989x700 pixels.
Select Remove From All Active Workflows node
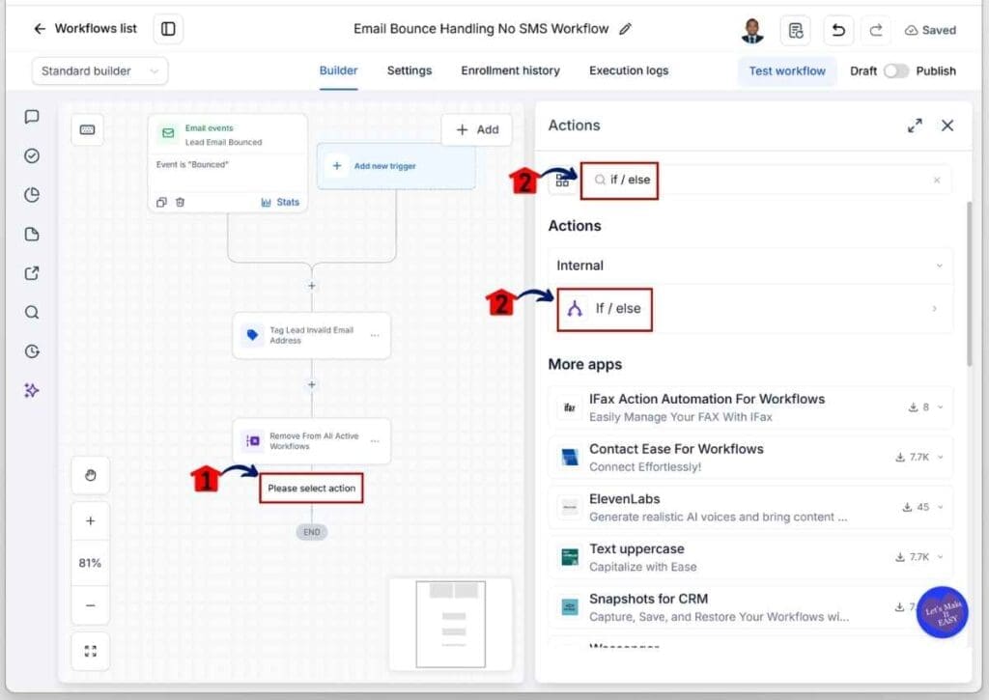312,441
